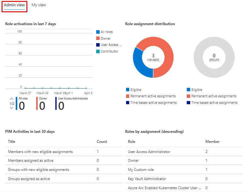Open the Groups assigned as active row
Screen dimensions: 249x192
pos(29,179)
